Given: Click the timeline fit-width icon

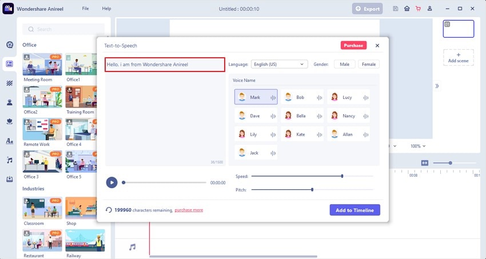Looking at the screenshot, I should [x=425, y=163].
